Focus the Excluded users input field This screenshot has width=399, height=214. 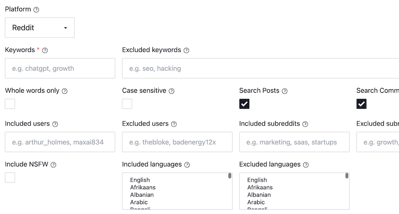[177, 142]
